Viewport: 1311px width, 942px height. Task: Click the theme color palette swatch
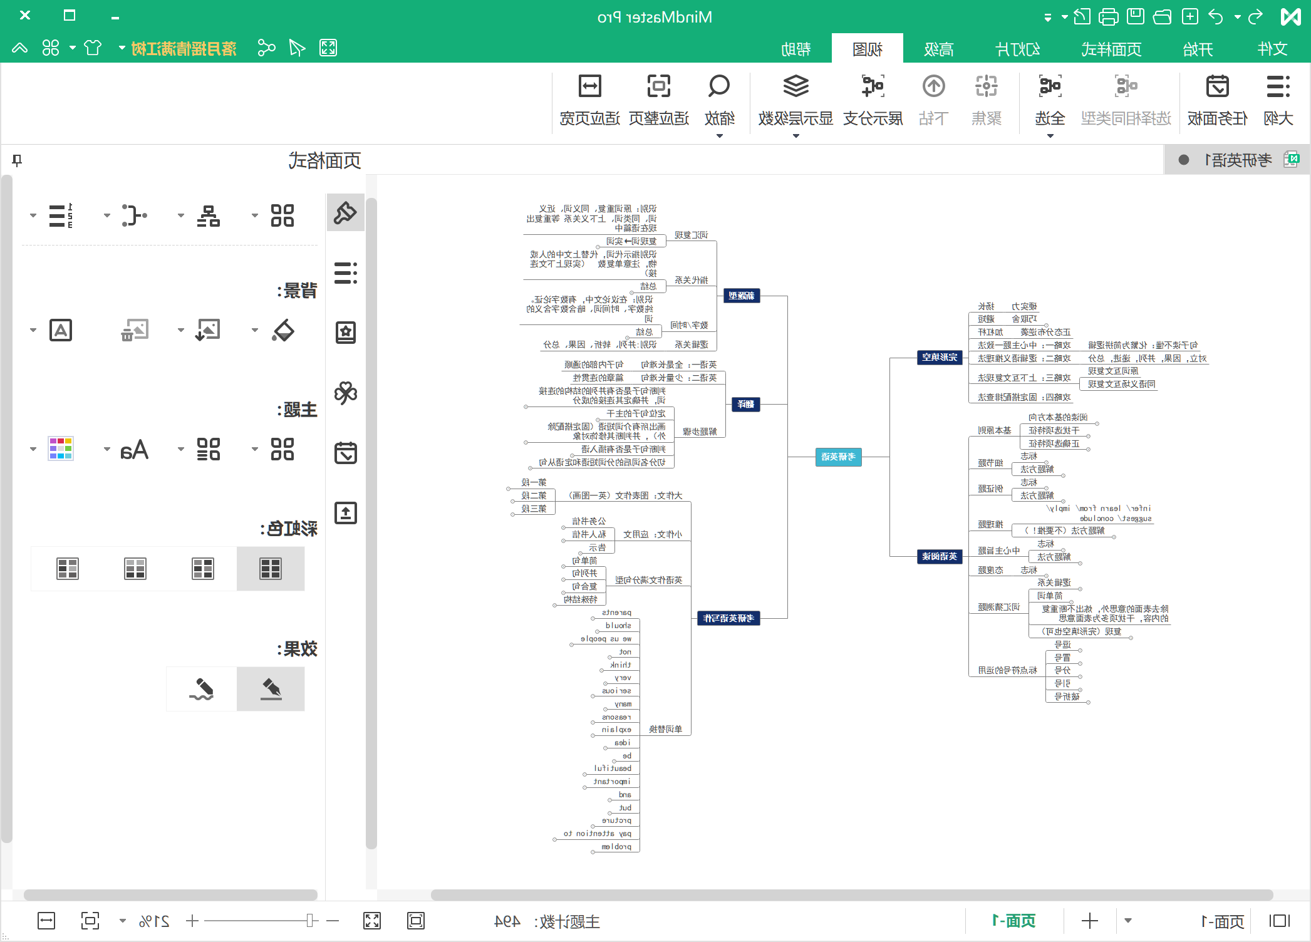(x=61, y=449)
